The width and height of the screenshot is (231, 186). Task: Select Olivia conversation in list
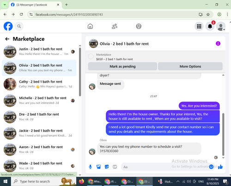click(39, 68)
